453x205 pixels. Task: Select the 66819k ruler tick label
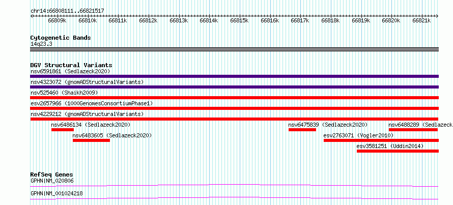tap(361, 20)
